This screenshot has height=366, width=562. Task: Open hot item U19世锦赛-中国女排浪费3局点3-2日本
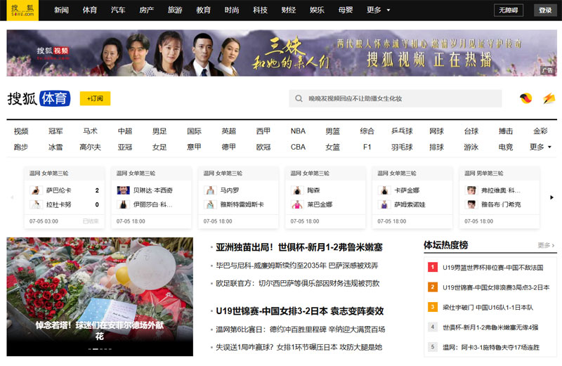[x=496, y=287]
